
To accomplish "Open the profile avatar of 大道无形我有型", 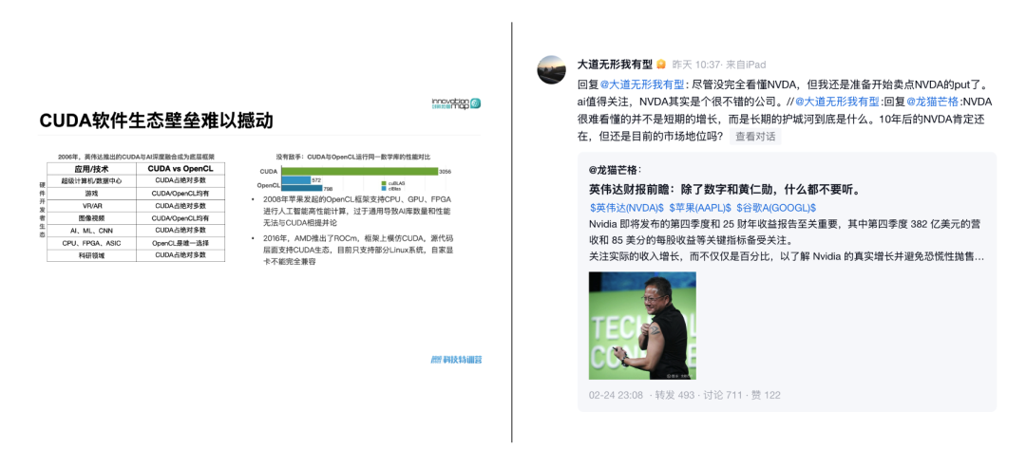I will pyautogui.click(x=552, y=70).
